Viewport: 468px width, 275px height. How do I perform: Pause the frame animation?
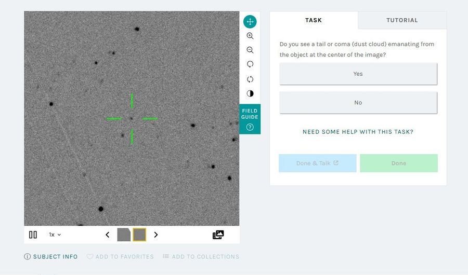(33, 235)
